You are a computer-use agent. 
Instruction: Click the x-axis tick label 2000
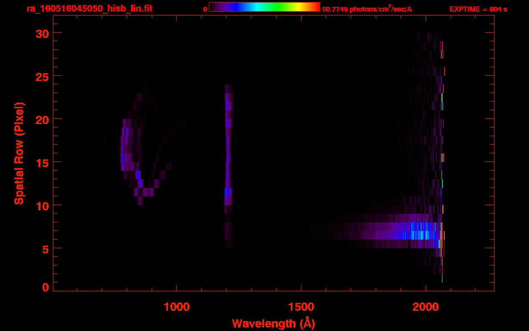(x=425, y=306)
